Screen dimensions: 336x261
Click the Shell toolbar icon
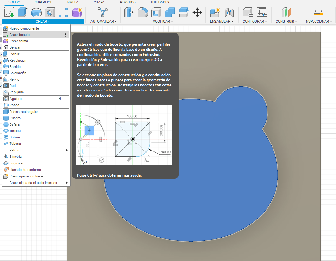(x=156, y=12)
